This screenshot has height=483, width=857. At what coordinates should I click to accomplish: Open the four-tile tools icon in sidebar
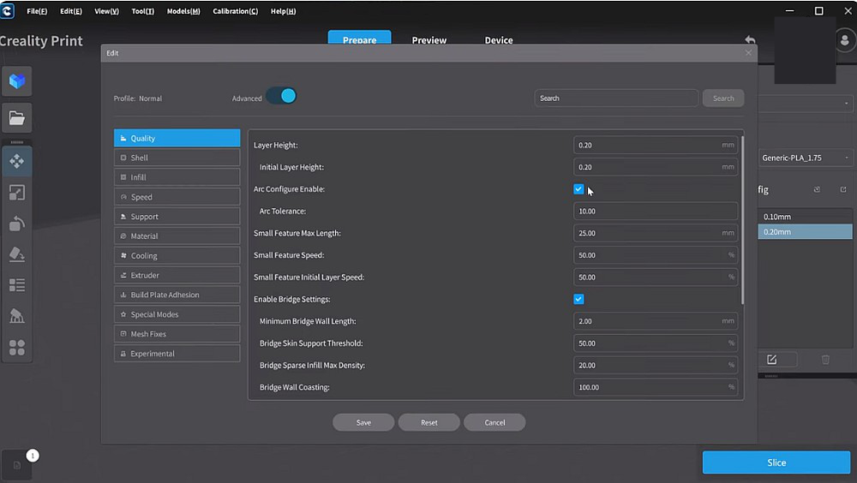pyautogui.click(x=17, y=348)
